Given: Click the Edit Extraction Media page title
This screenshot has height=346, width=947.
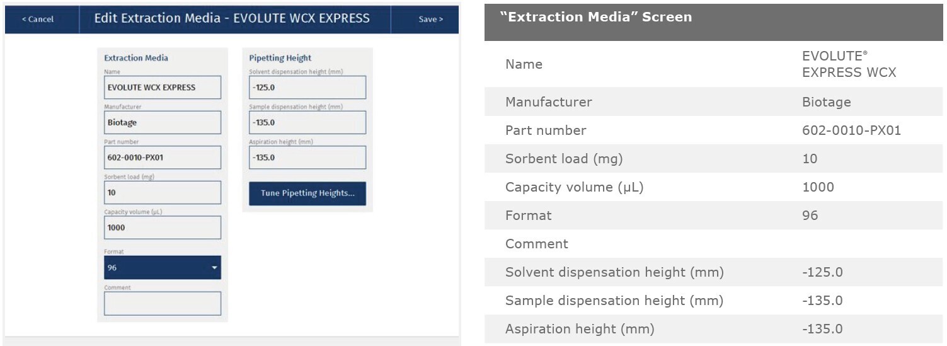Looking at the screenshot, I should coord(232,18).
